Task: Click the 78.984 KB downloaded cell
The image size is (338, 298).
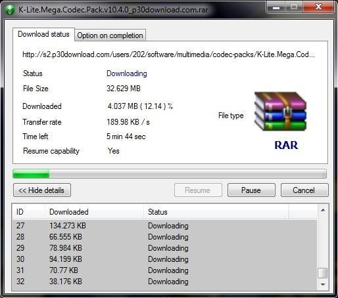Action: (x=66, y=248)
